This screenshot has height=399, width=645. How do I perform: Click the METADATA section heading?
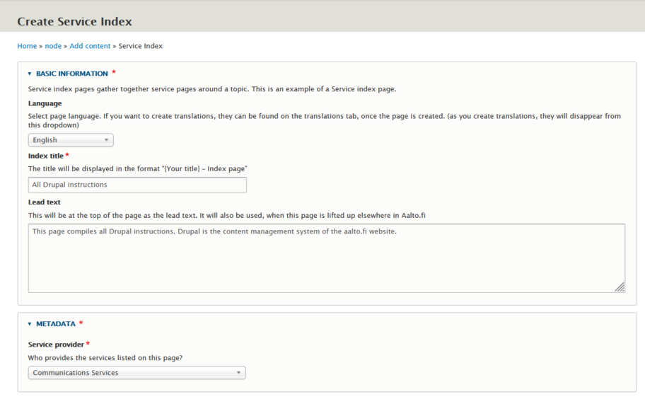pos(55,324)
